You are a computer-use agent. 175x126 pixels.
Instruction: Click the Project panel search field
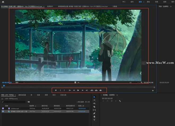point(14,102)
